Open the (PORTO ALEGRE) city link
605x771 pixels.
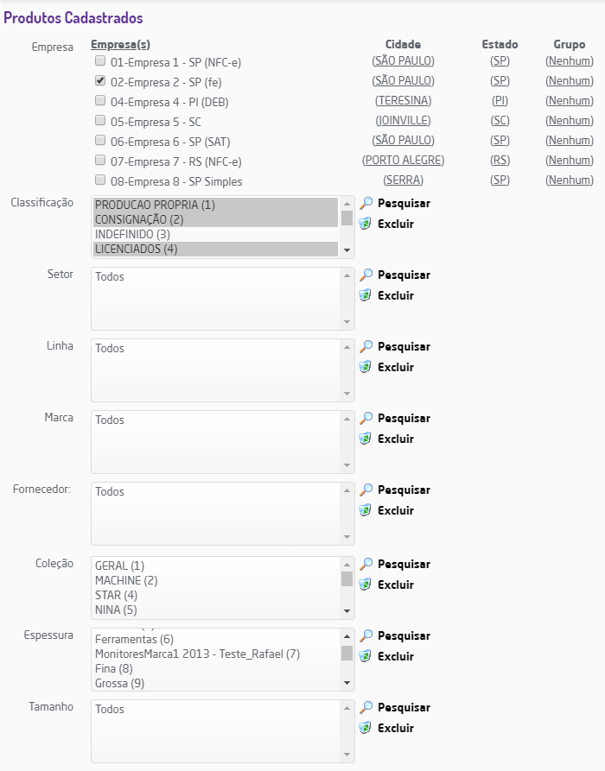[403, 161]
